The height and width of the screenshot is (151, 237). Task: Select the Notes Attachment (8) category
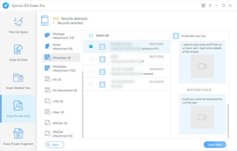62,47
